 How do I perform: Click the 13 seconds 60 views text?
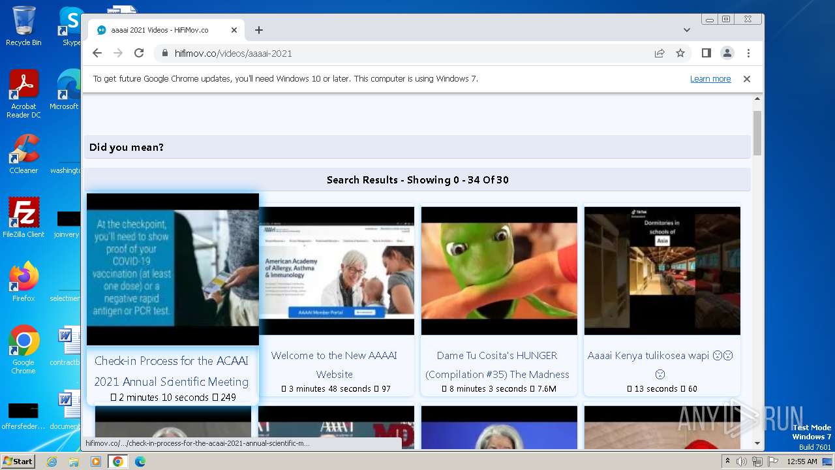pyautogui.click(x=662, y=389)
